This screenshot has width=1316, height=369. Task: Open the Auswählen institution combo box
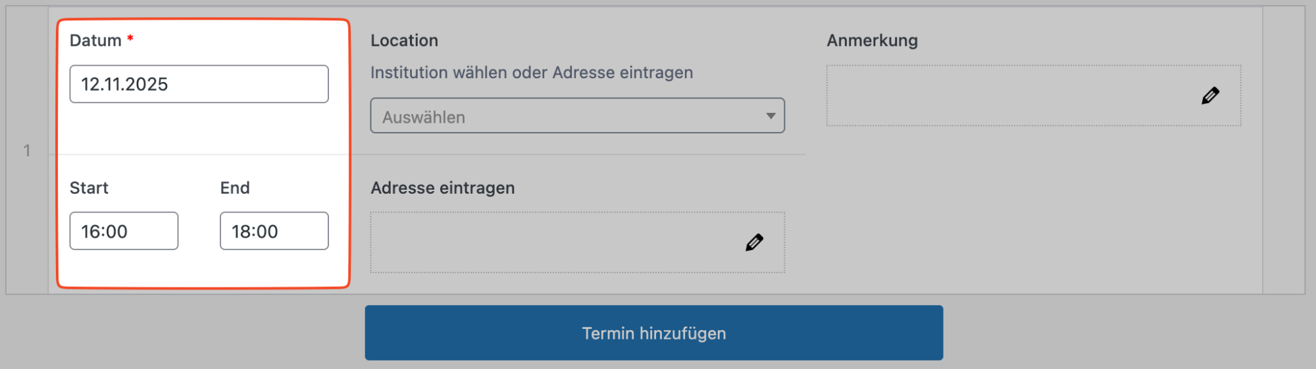pyautogui.click(x=566, y=116)
